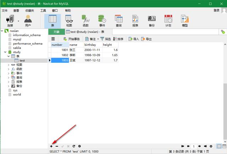
Task: Click the birthday column header
Action: (93, 45)
